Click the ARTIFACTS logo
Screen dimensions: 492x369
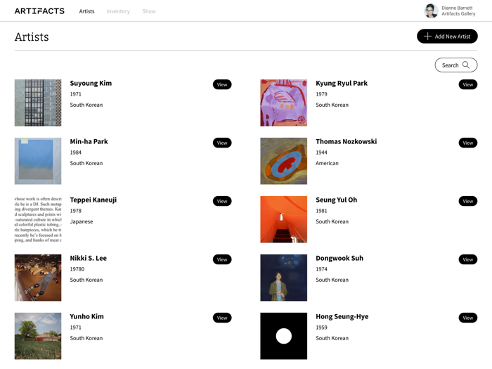(x=39, y=11)
